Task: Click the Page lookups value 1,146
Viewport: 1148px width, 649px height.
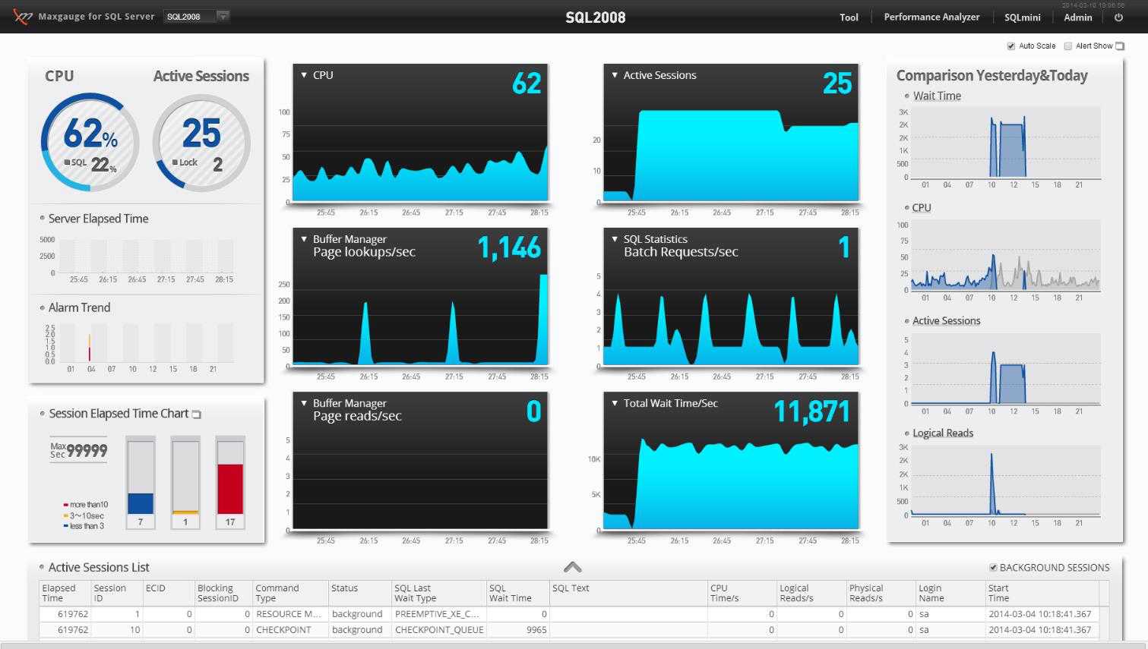Action: 509,247
